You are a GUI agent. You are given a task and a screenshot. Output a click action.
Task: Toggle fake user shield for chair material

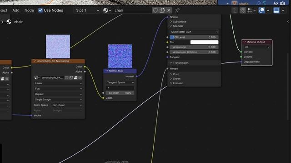[x=155, y=10]
